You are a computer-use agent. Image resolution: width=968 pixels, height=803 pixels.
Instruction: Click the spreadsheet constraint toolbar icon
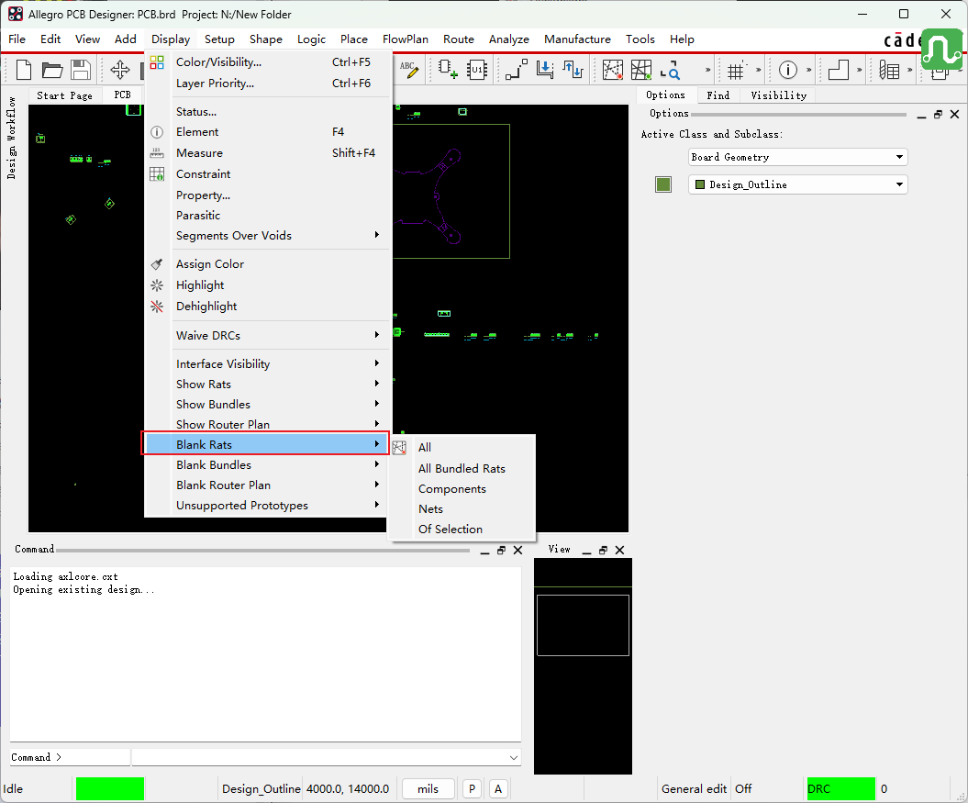point(889,70)
